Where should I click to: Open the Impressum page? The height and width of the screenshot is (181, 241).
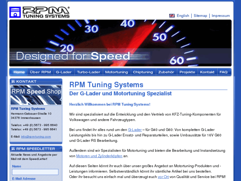pyautogui.click(x=220, y=16)
